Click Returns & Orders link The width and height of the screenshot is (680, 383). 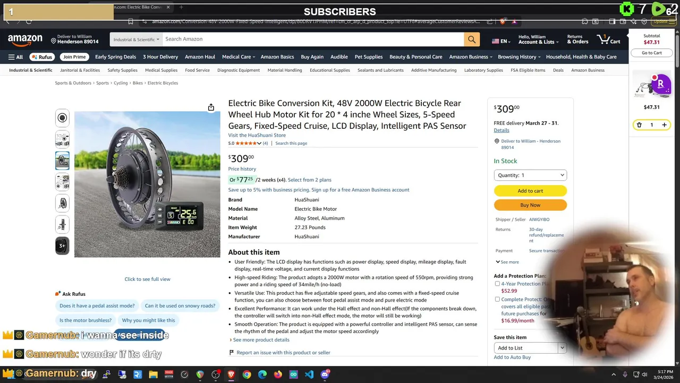[577, 39]
